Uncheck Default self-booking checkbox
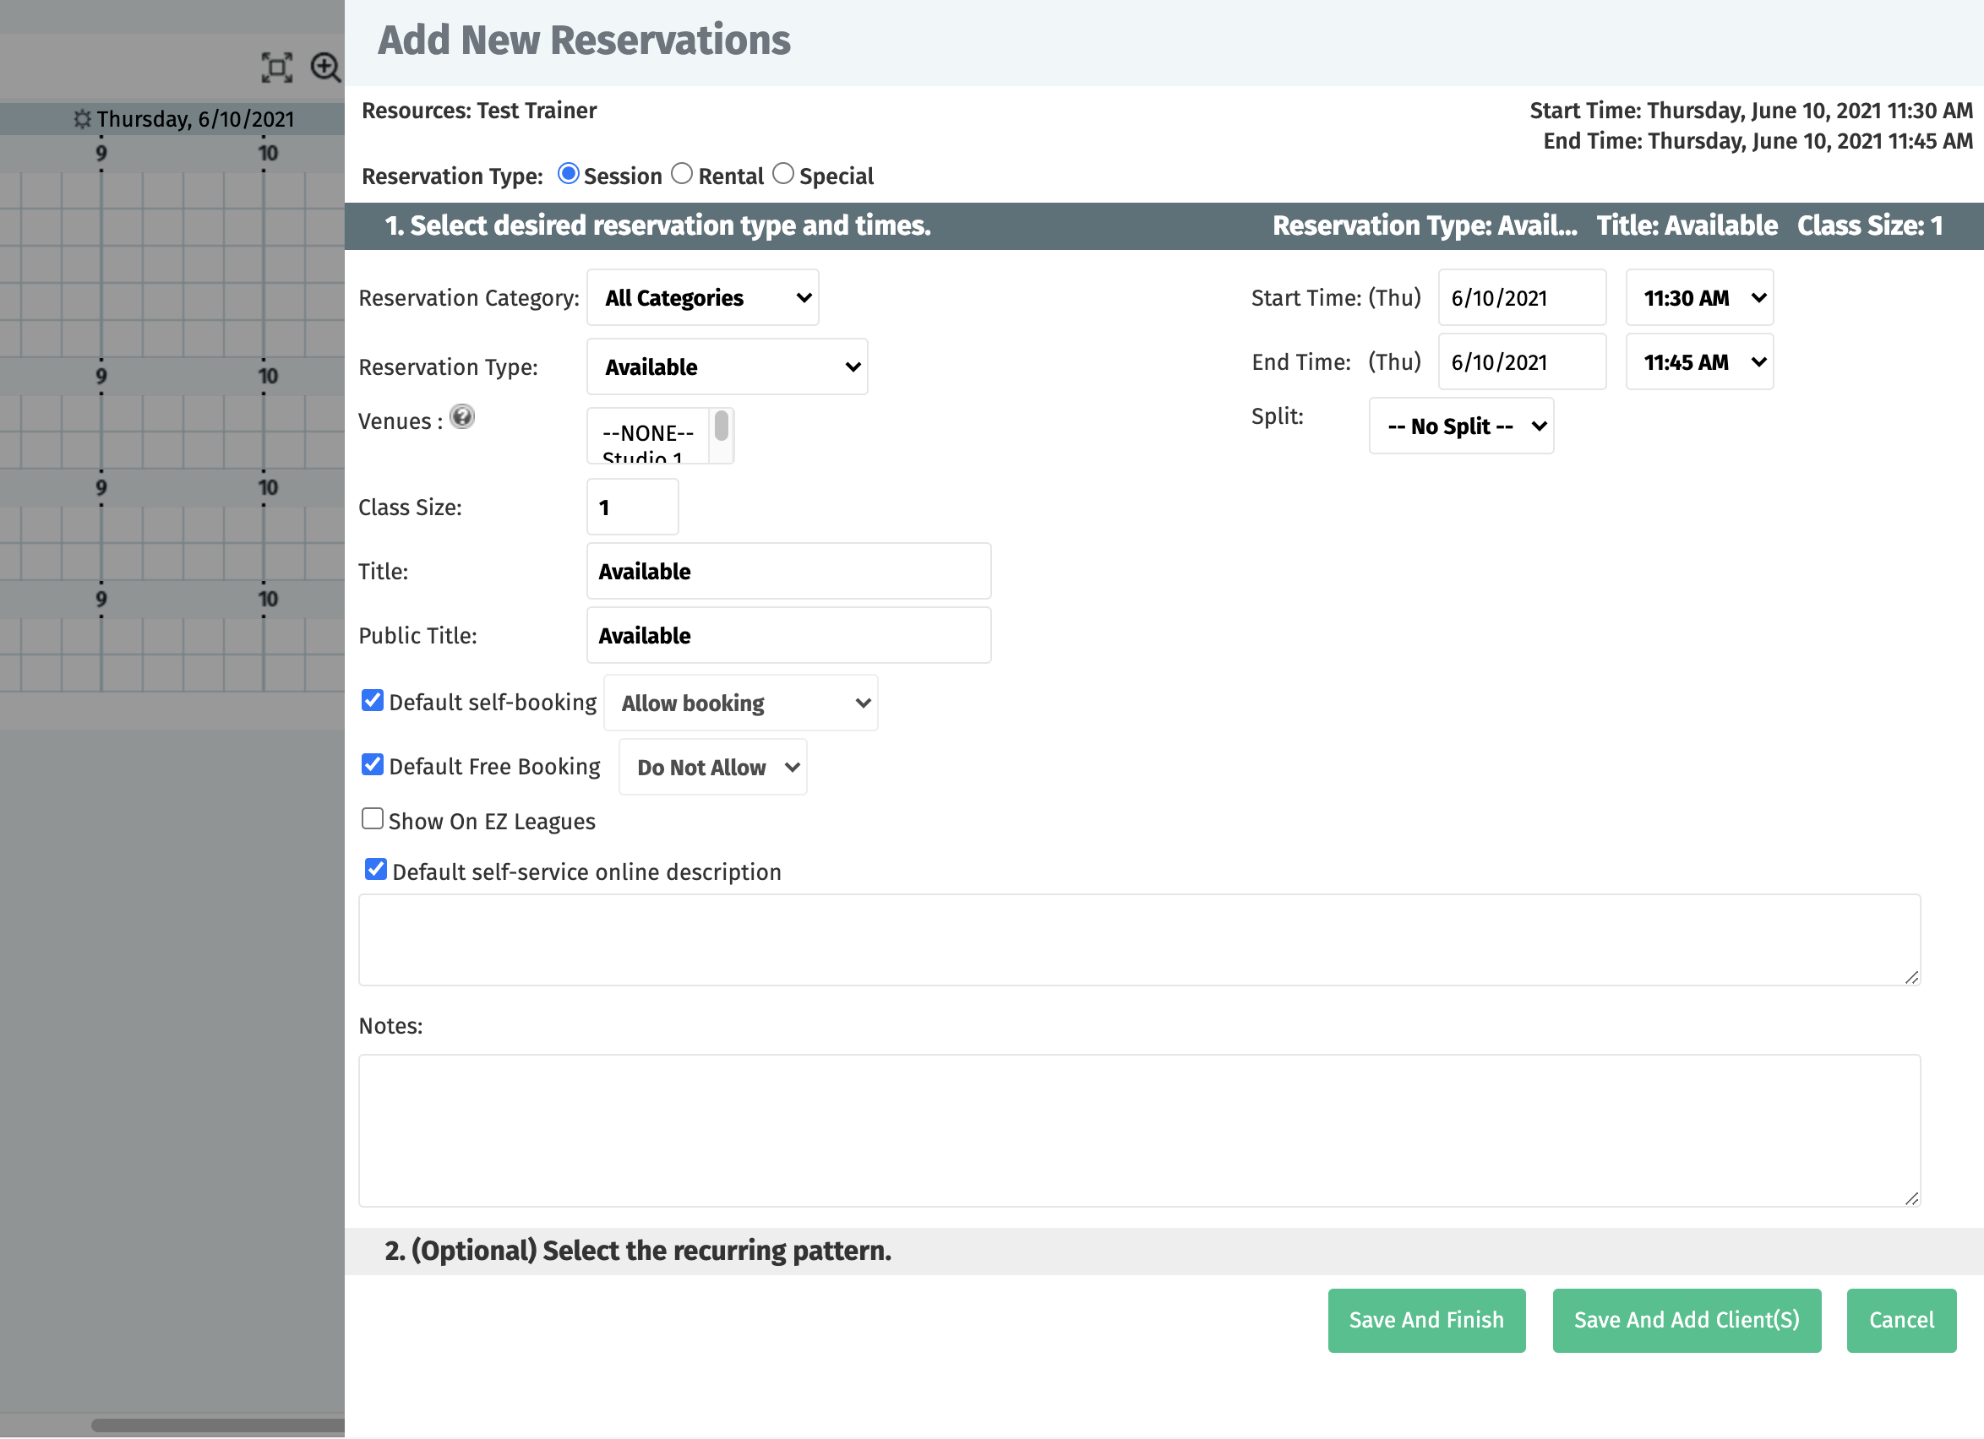Screen dimensions: 1984x1439 373,700
